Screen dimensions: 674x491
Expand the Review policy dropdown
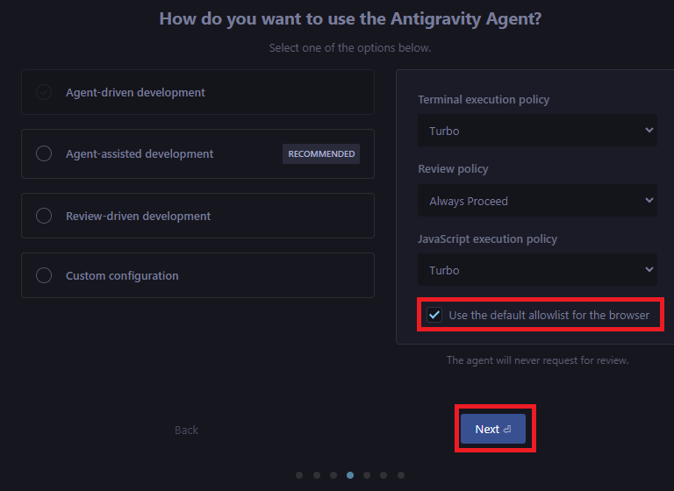537,201
